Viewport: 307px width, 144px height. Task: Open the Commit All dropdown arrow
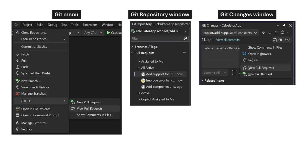225,73
